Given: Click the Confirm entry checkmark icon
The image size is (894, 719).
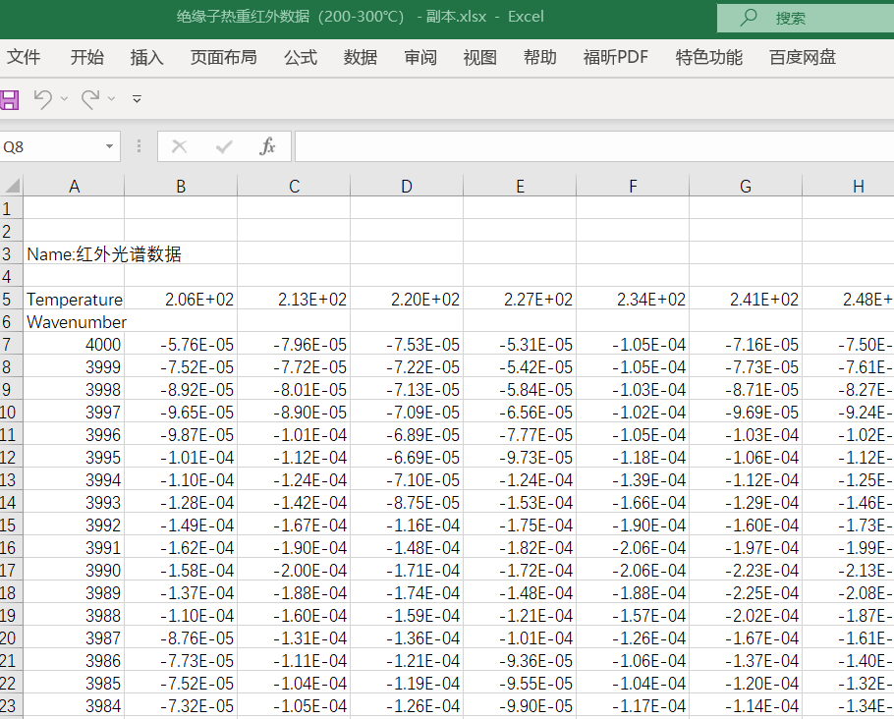Looking at the screenshot, I should tap(224, 147).
